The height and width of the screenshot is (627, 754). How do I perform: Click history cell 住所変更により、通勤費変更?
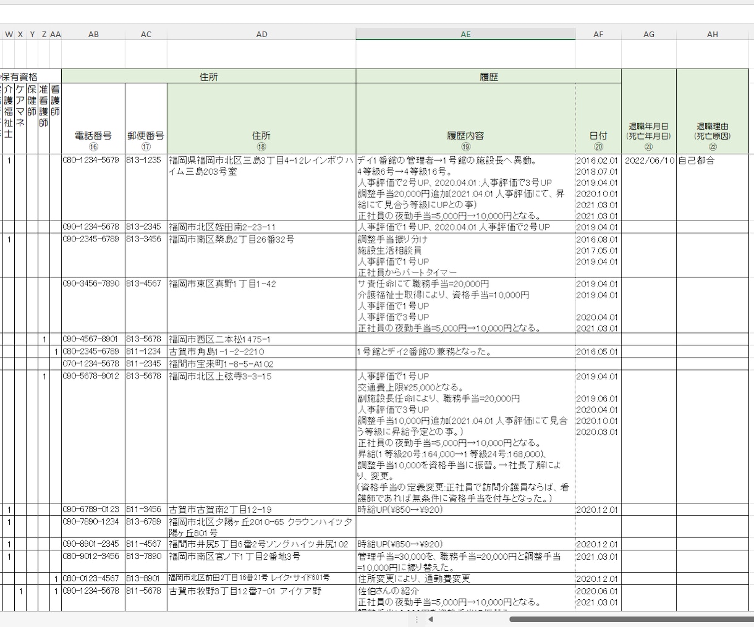coord(465,579)
